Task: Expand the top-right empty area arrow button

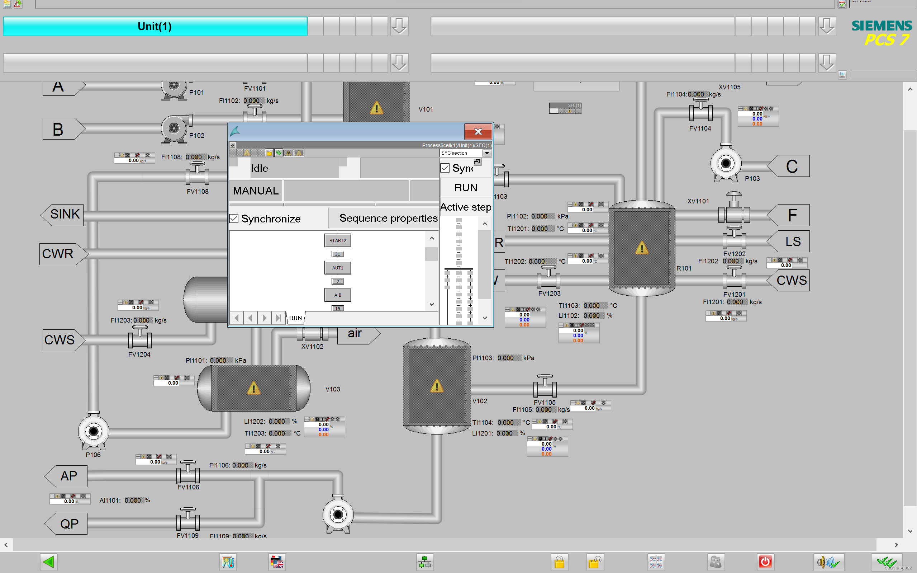Action: [x=827, y=26]
